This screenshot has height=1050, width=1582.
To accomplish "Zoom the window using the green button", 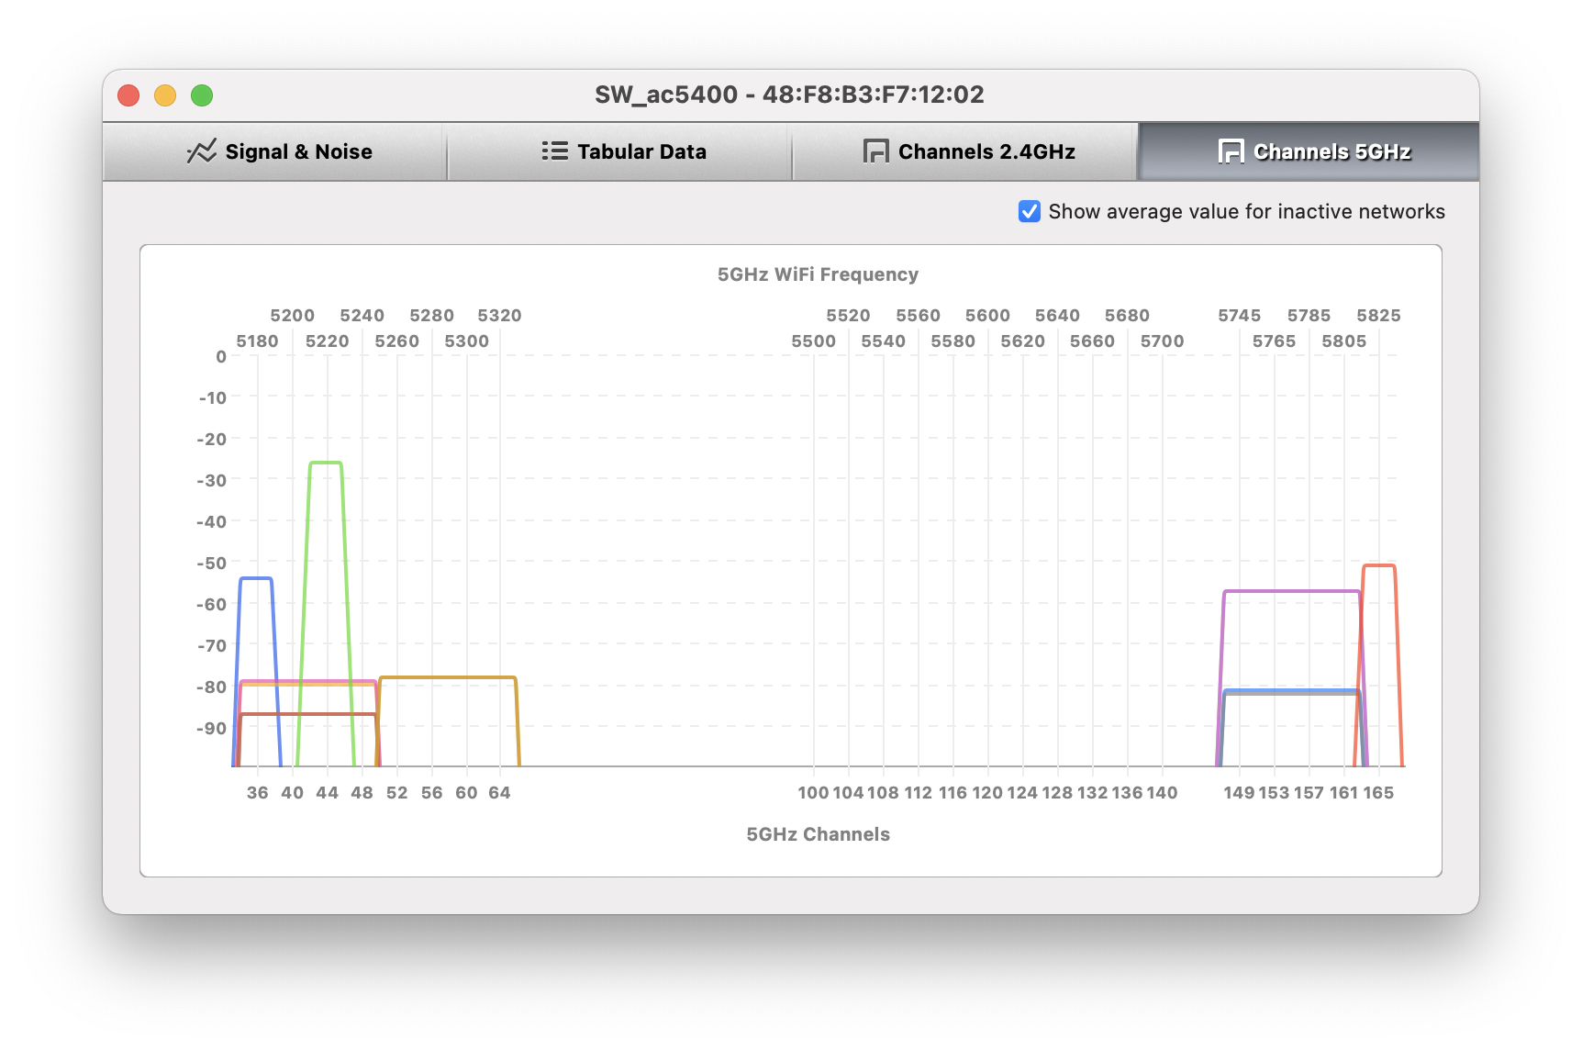I will [202, 95].
